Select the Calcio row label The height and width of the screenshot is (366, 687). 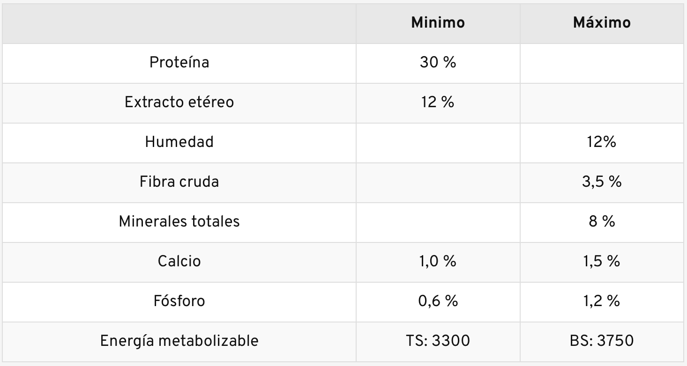[x=179, y=261]
